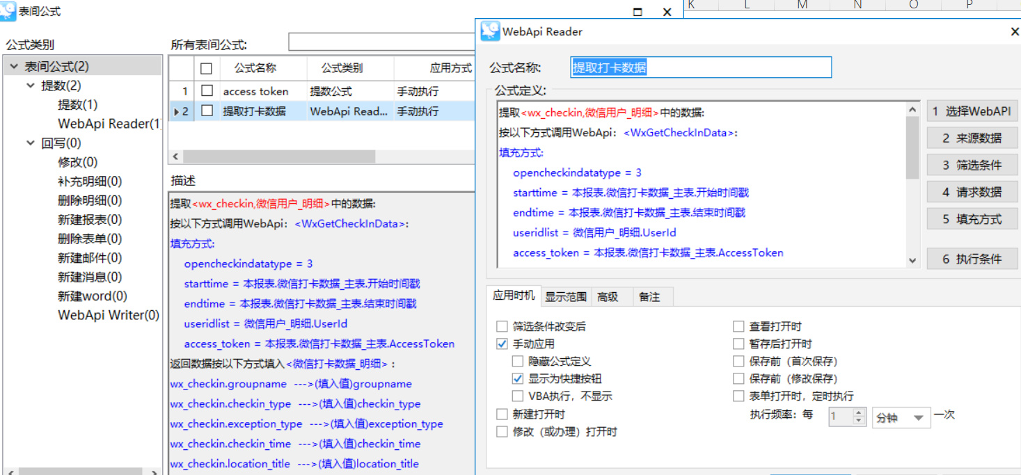1021x475 pixels.
Task: Select WebApi Writer(0) in the tree
Action: point(109,315)
